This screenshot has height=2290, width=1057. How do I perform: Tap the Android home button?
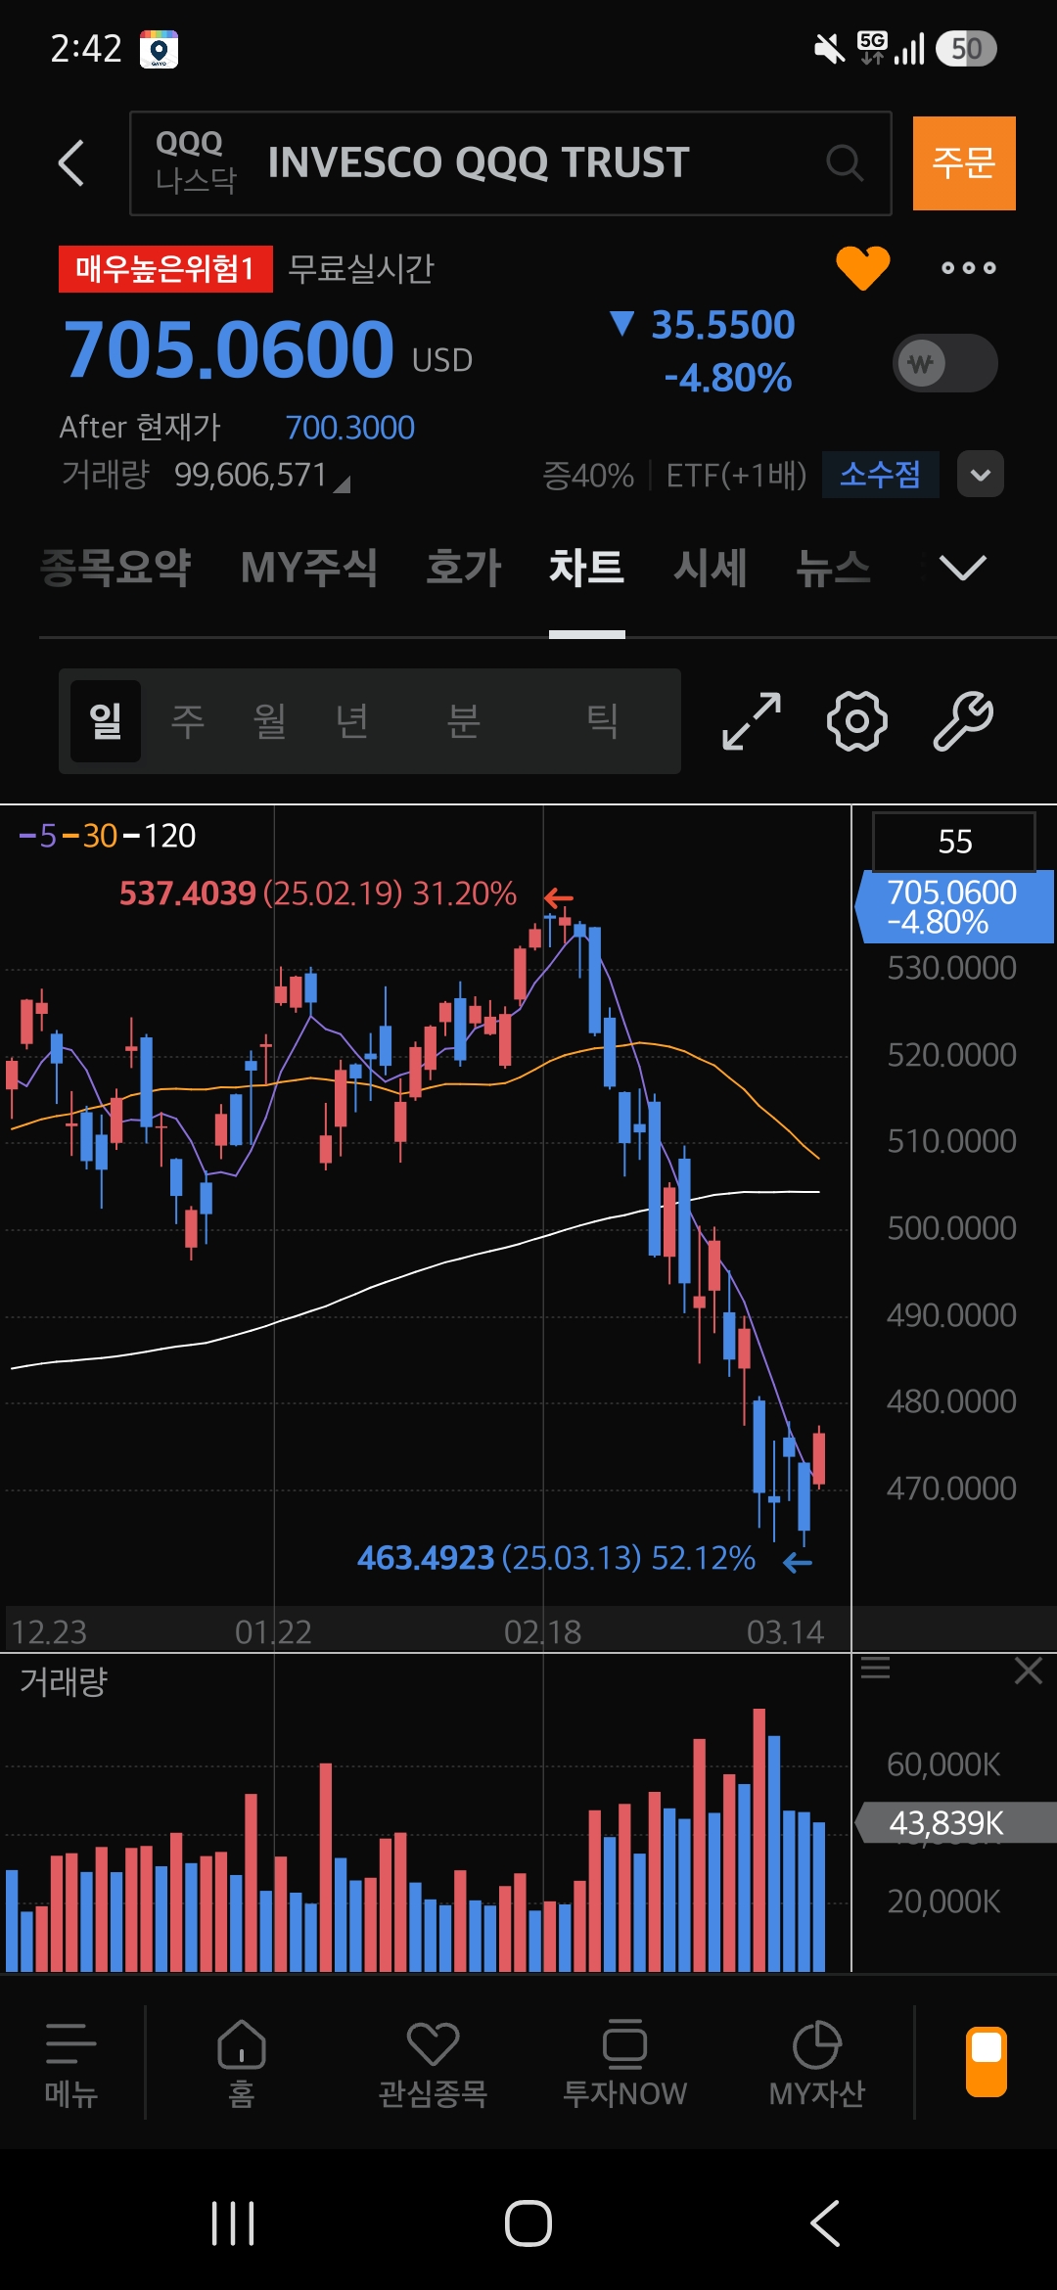(528, 2223)
